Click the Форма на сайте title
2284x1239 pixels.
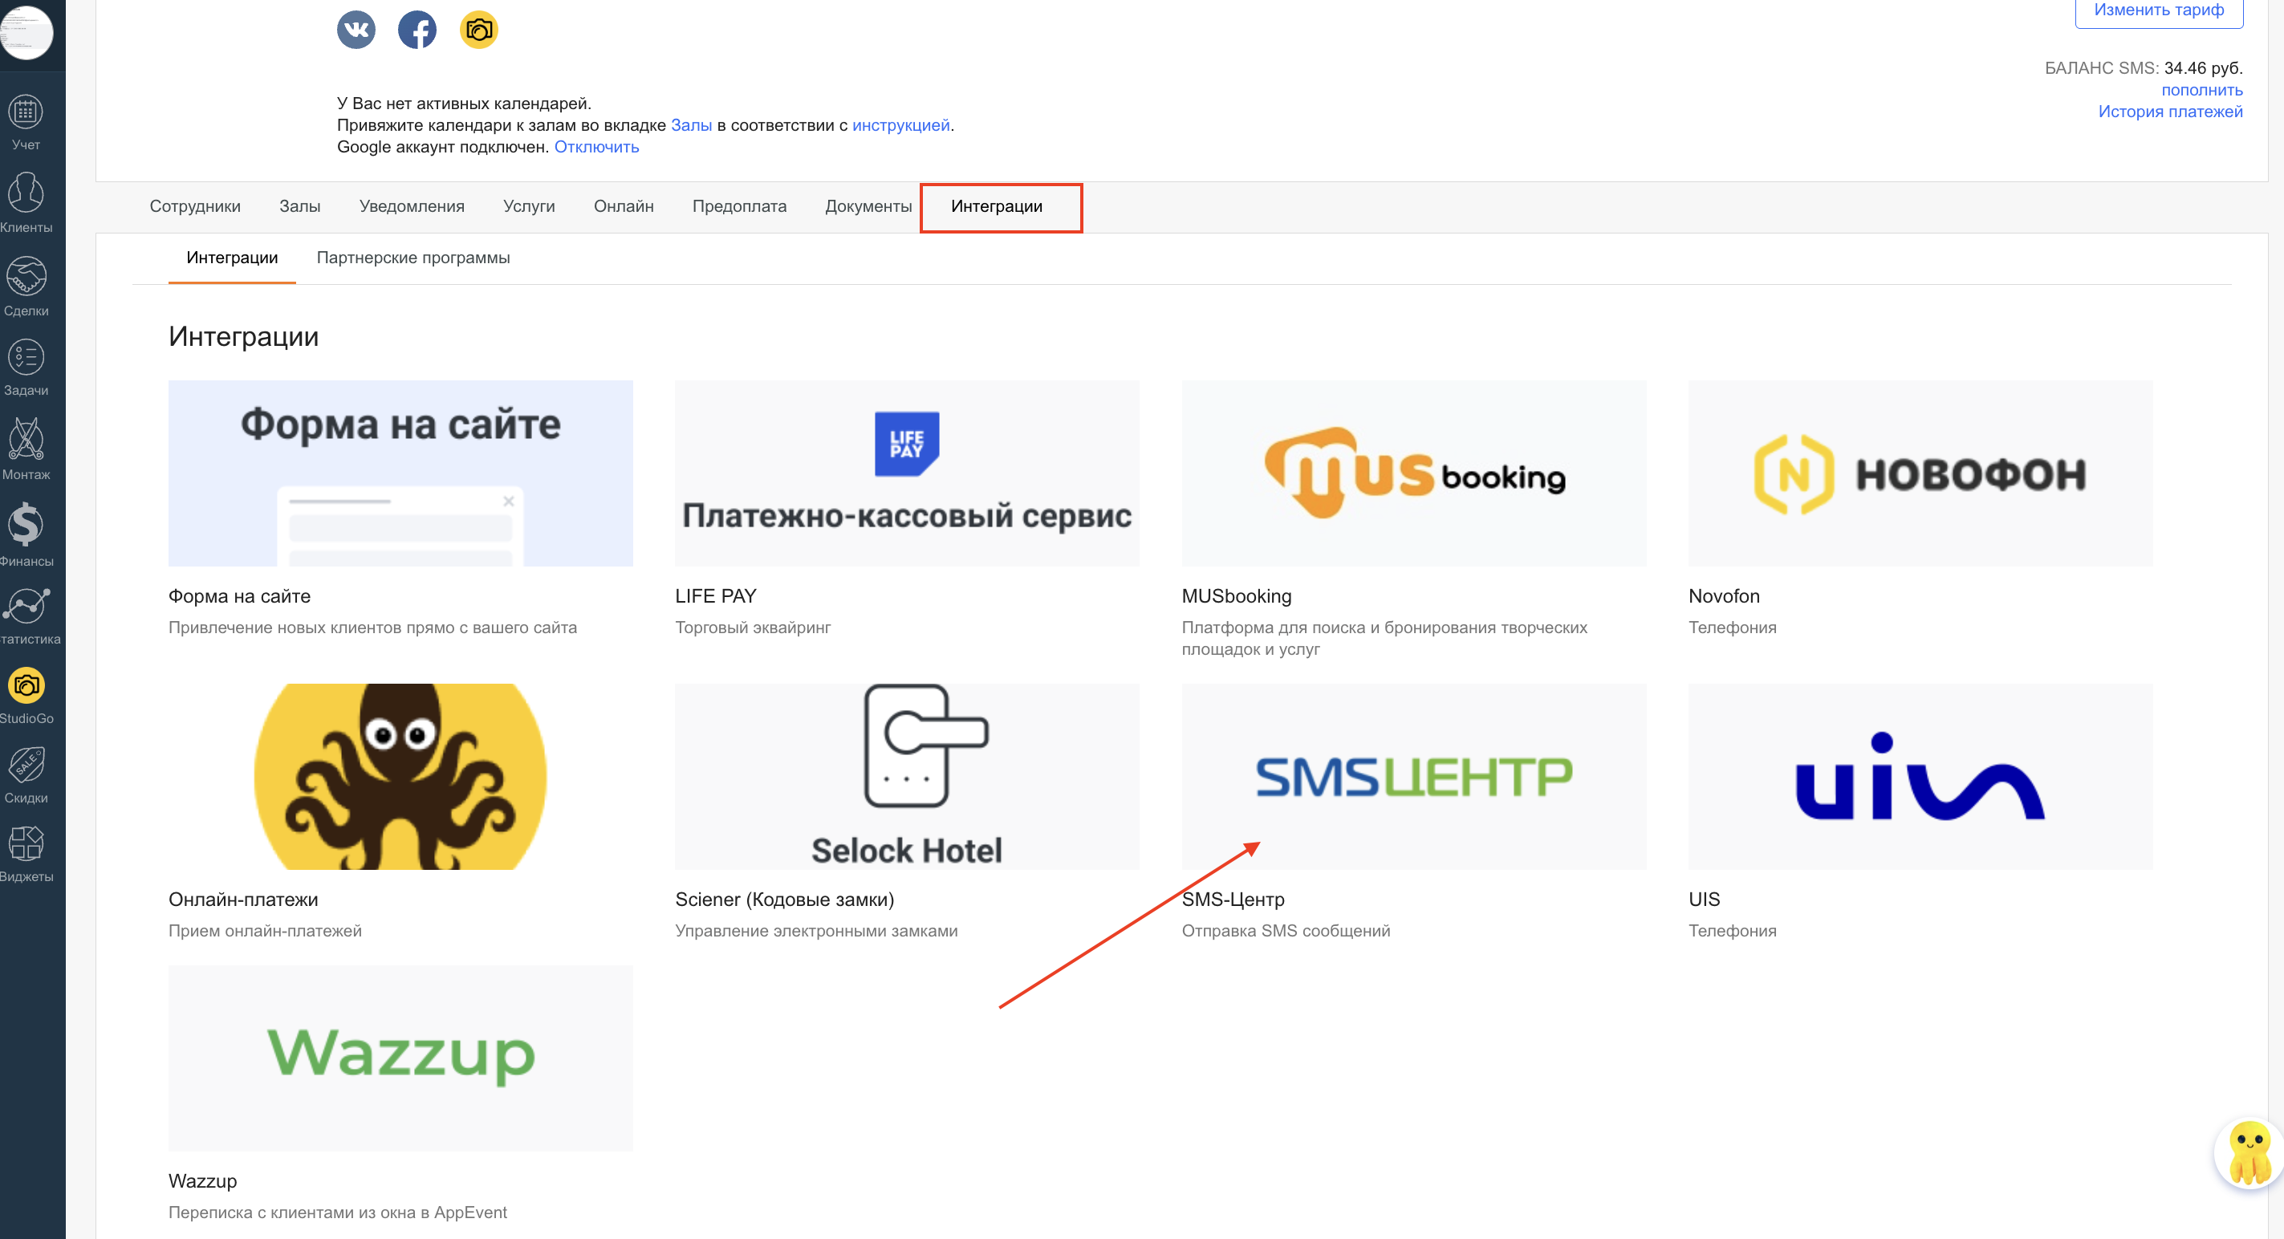coord(239,596)
